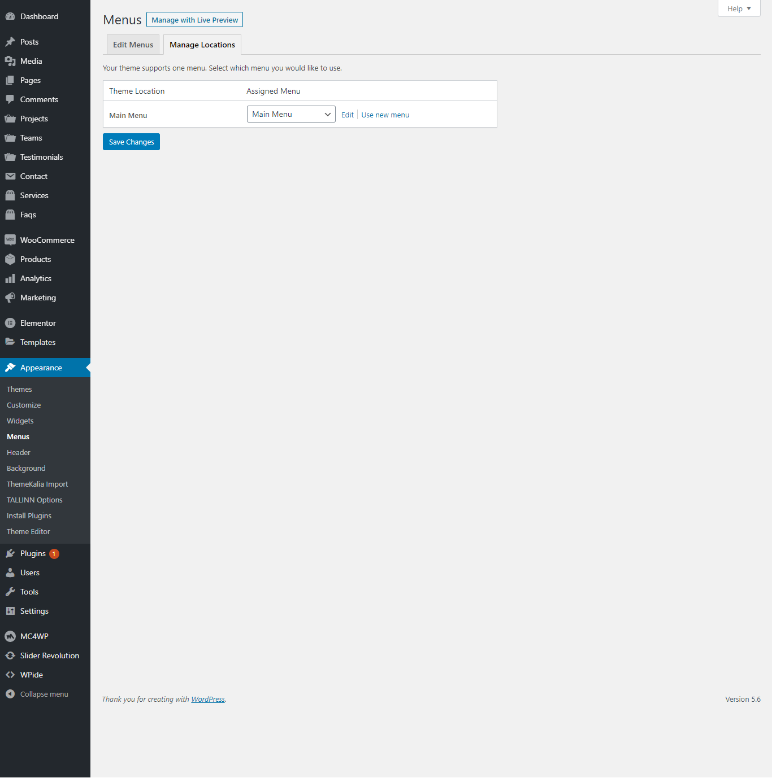Click the Use new menu link
This screenshot has height=778, width=772.
tap(385, 115)
